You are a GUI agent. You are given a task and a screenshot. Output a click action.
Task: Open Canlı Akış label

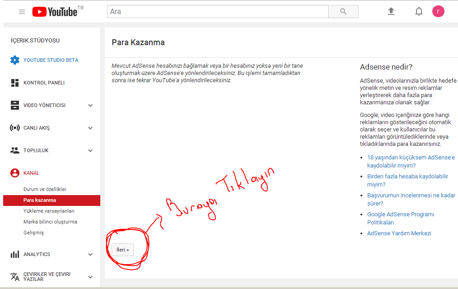tap(37, 128)
